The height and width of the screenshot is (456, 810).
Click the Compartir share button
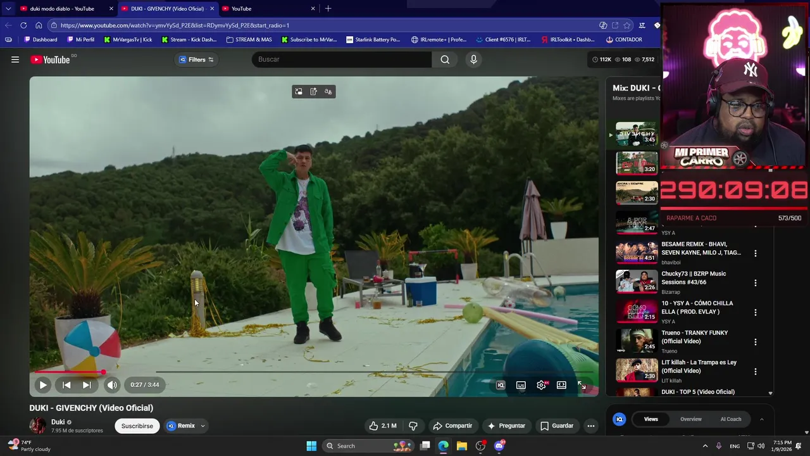452,426
